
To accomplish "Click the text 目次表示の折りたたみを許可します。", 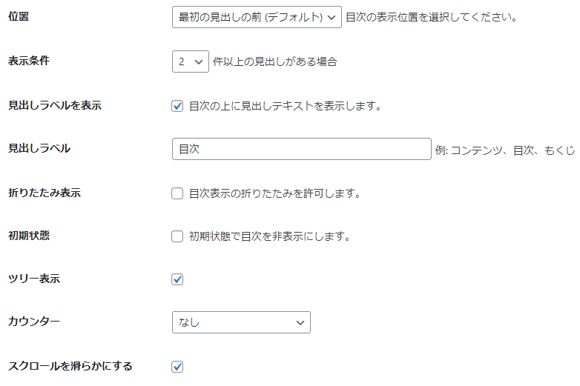I will click(274, 193).
